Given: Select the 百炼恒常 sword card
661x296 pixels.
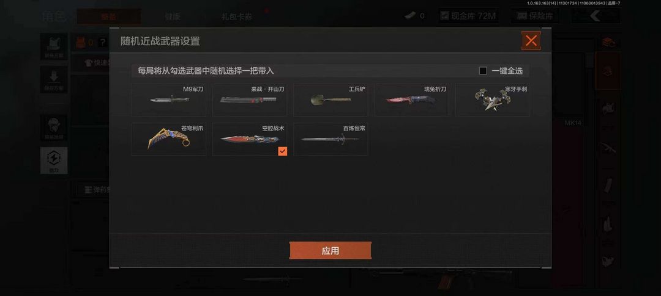Looking at the screenshot, I should (330, 139).
